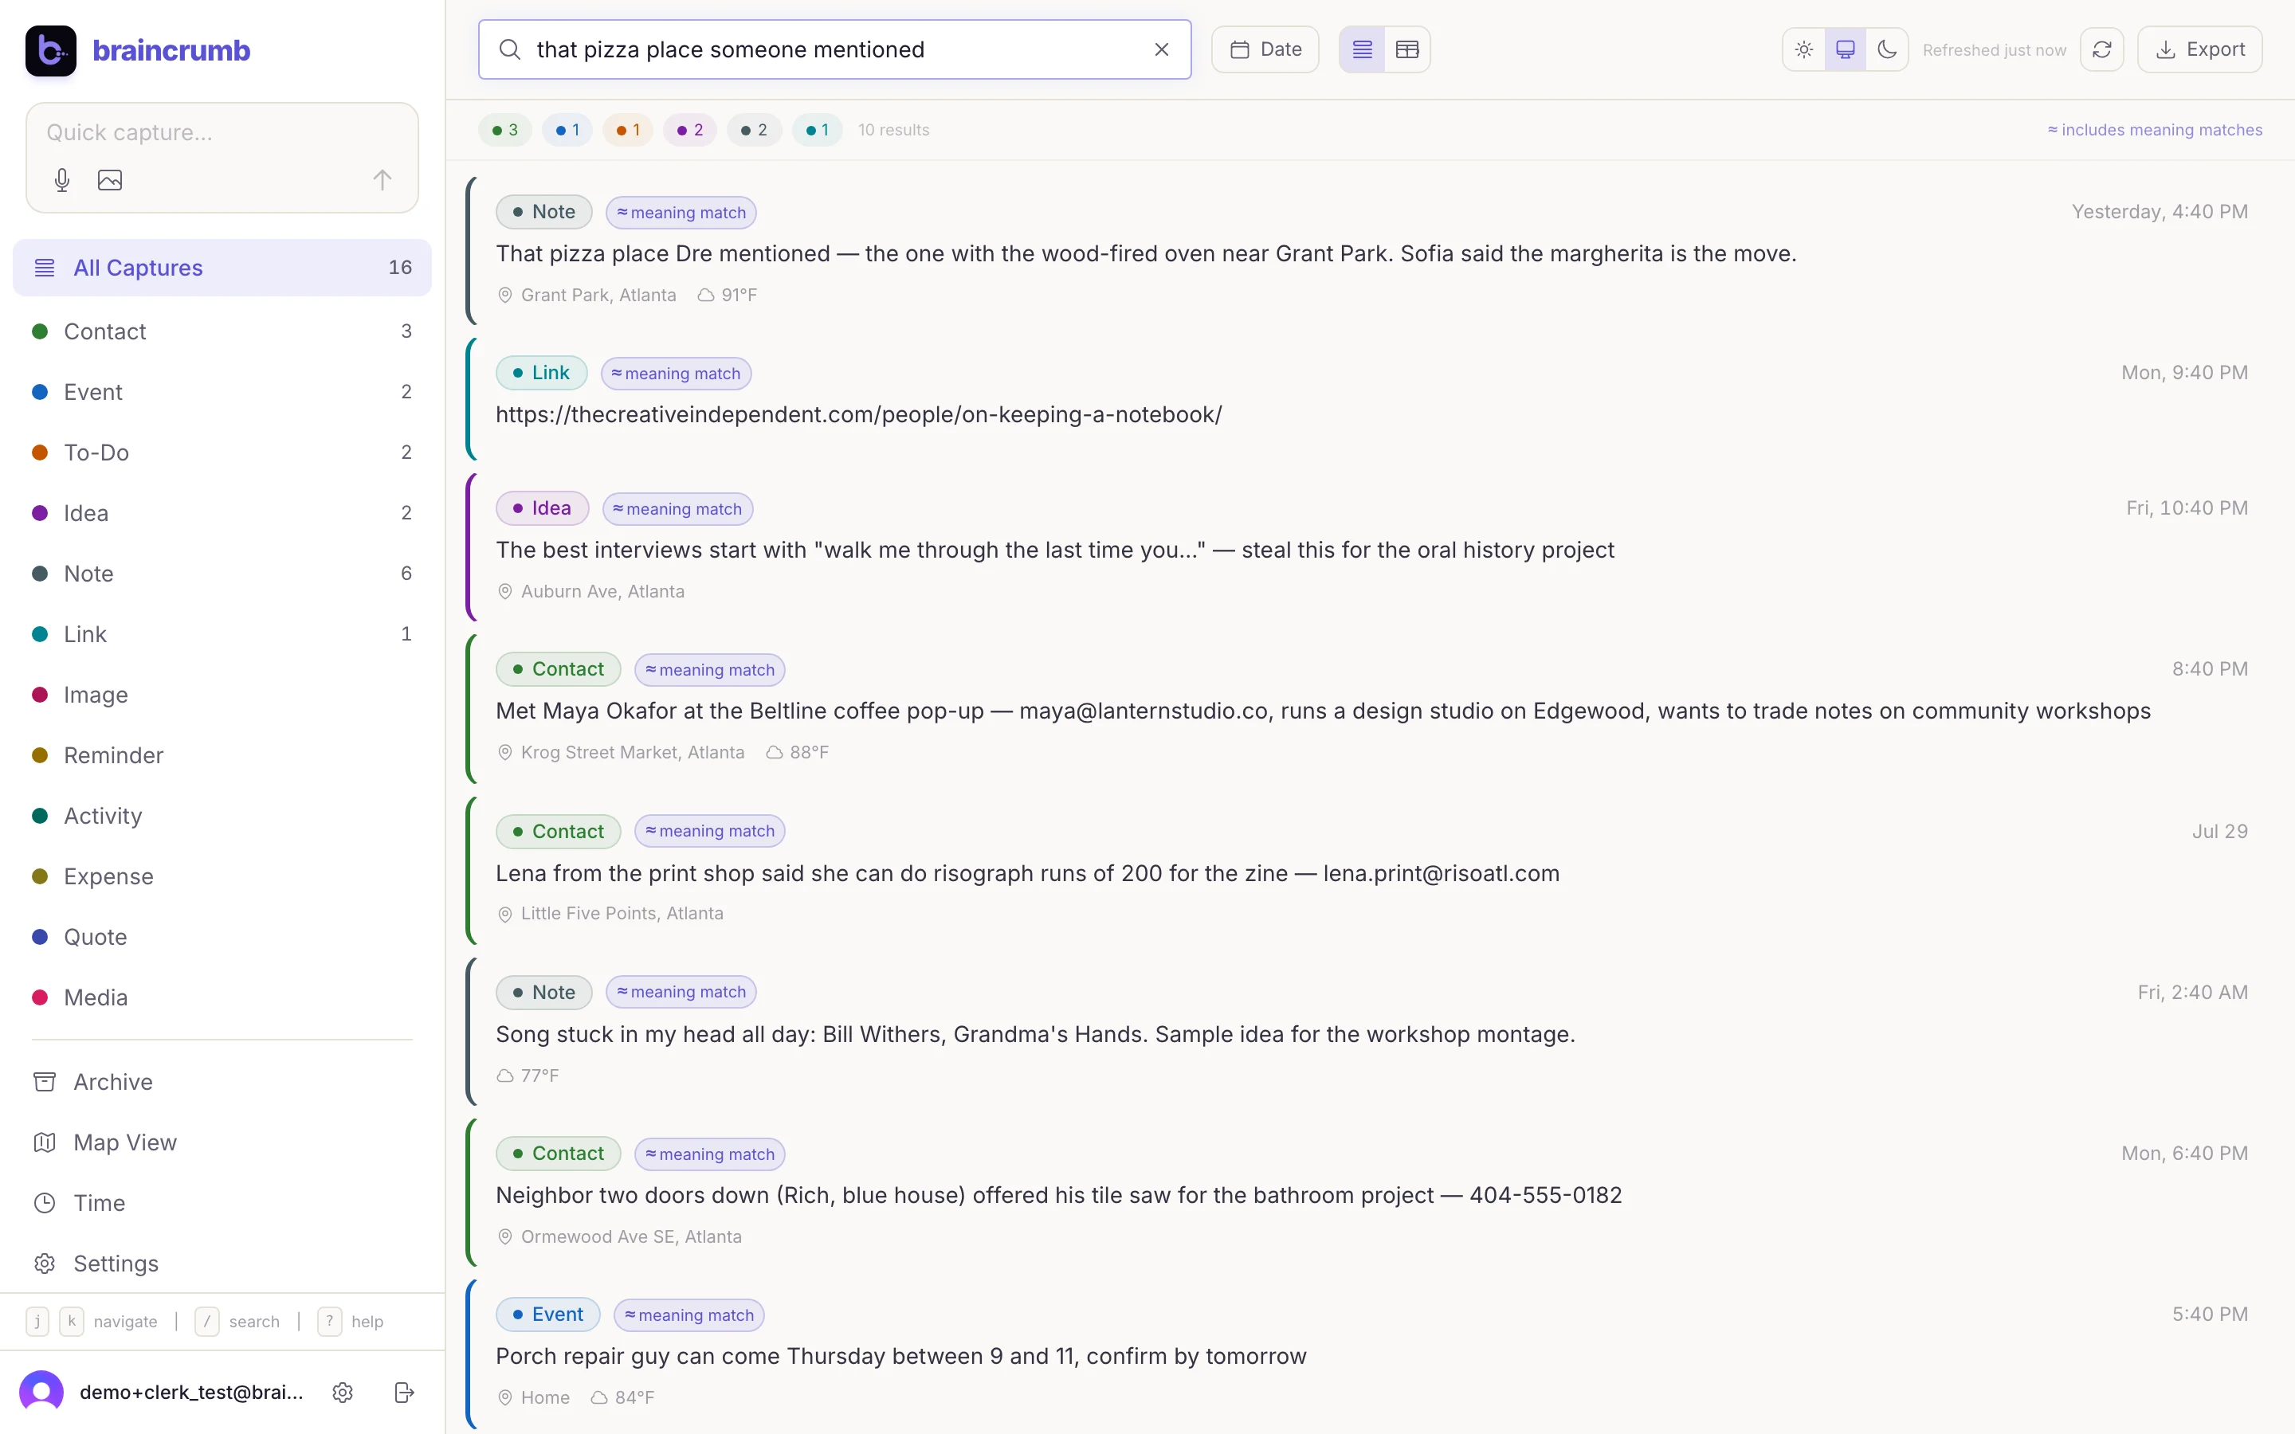2295x1434 pixels.
Task: Click the image attach icon in quick capture
Action: [x=110, y=180]
